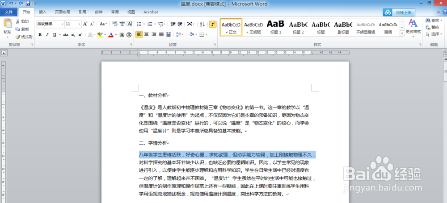Open Font dialog launcher in 字体 group

point(131,45)
